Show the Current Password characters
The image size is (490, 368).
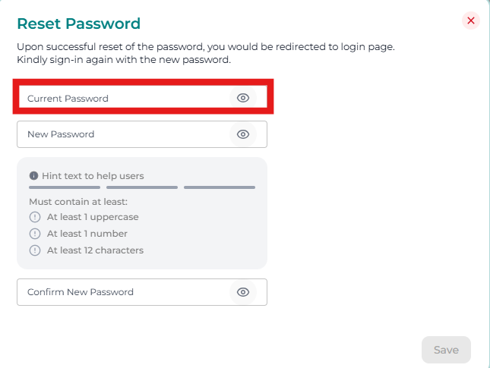pos(243,98)
